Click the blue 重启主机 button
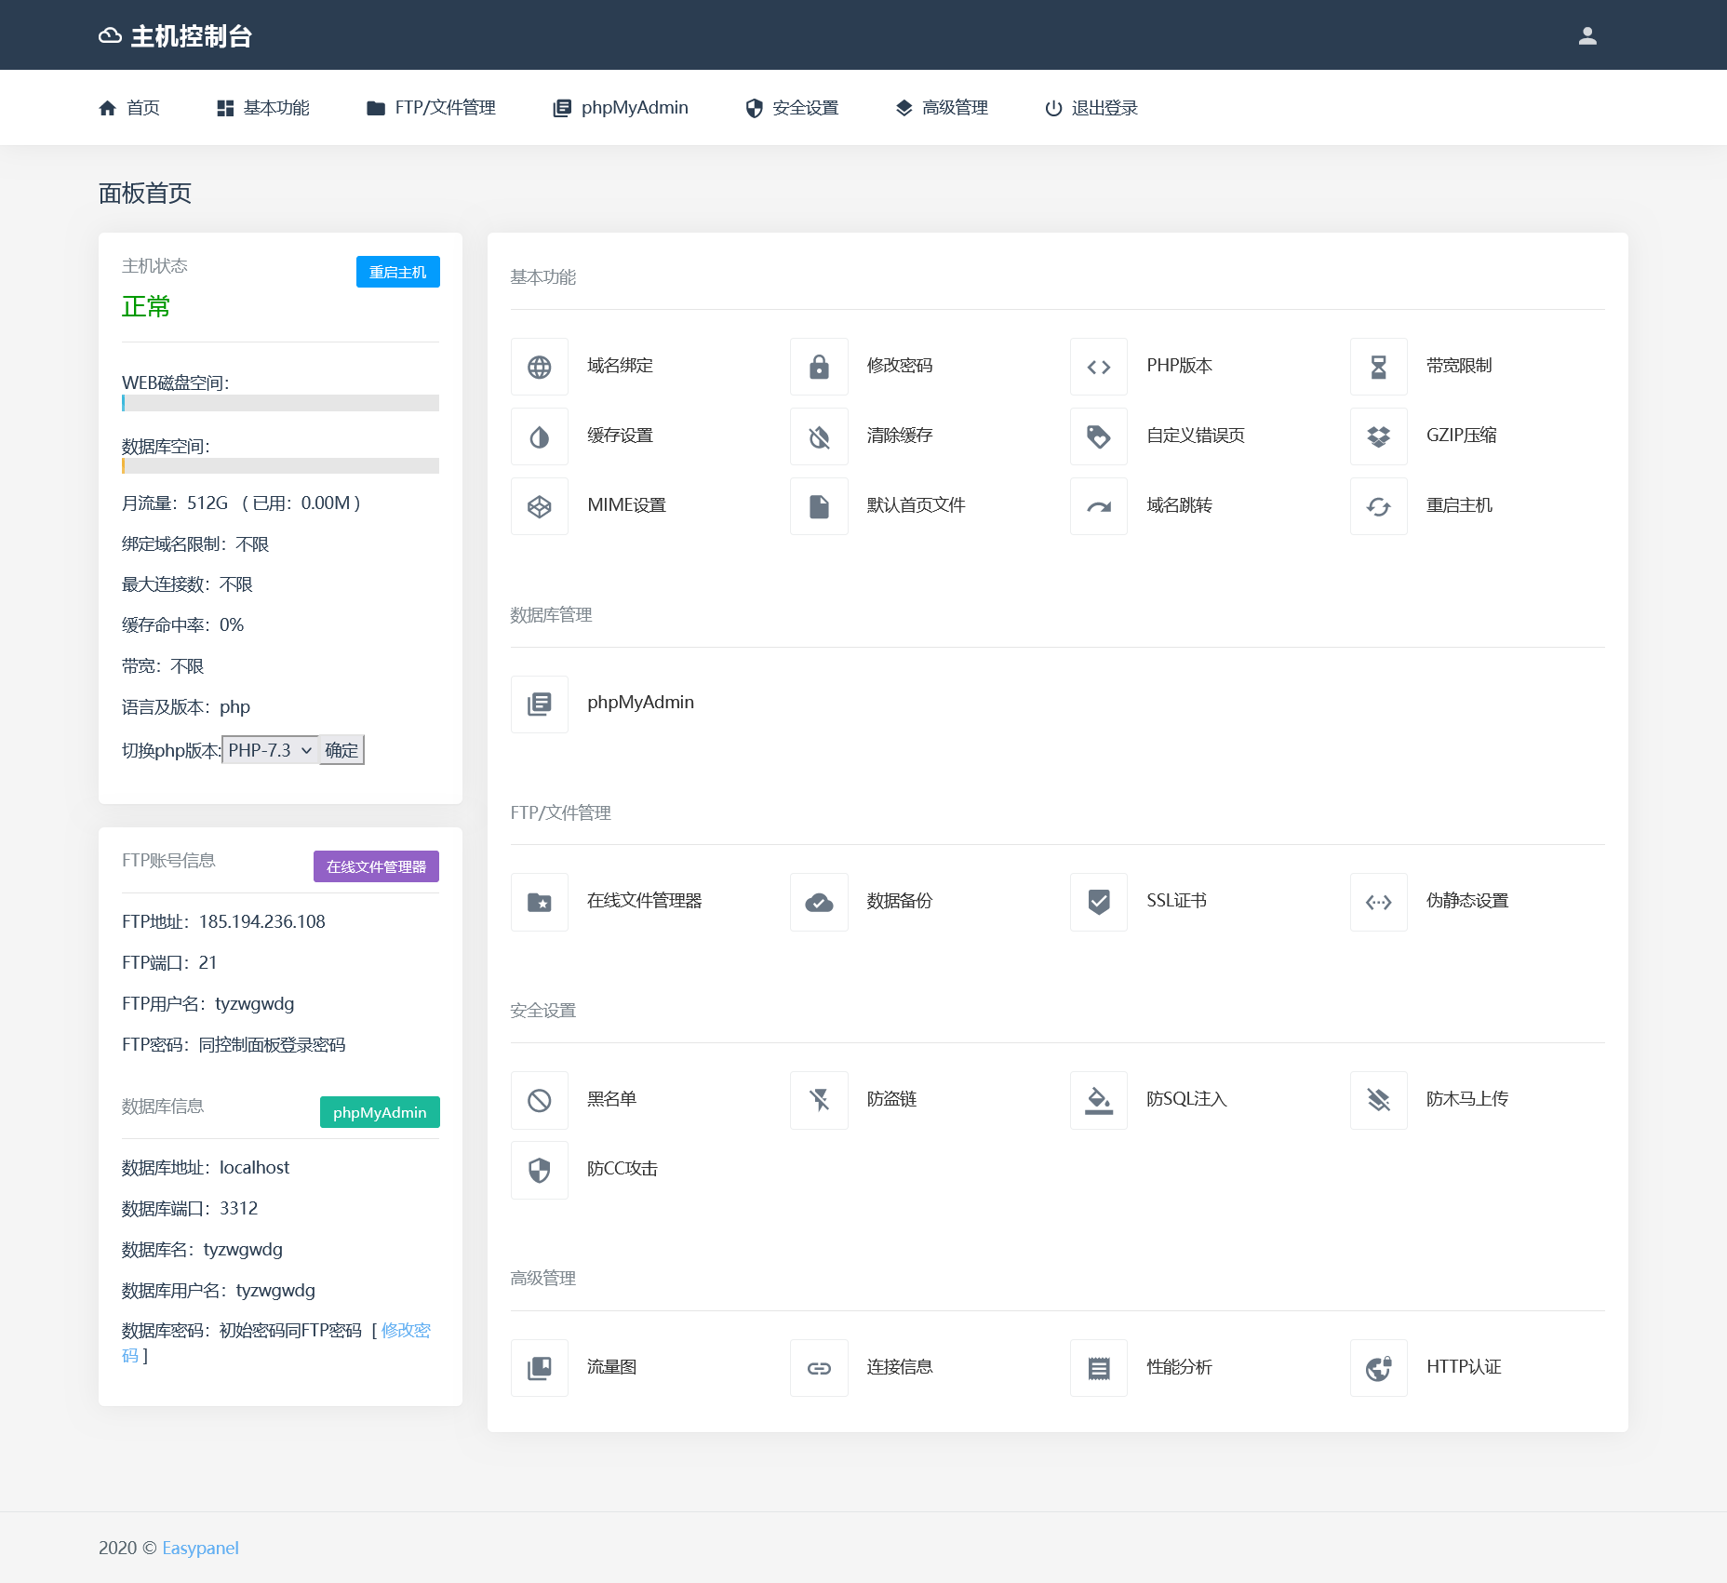The width and height of the screenshot is (1727, 1583). click(398, 272)
